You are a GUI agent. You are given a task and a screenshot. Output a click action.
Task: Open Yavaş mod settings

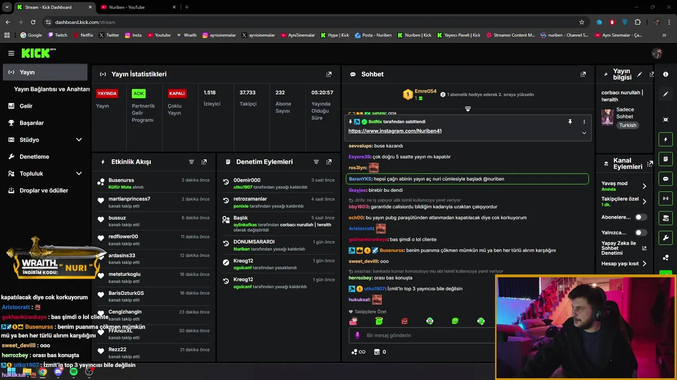[624, 186]
